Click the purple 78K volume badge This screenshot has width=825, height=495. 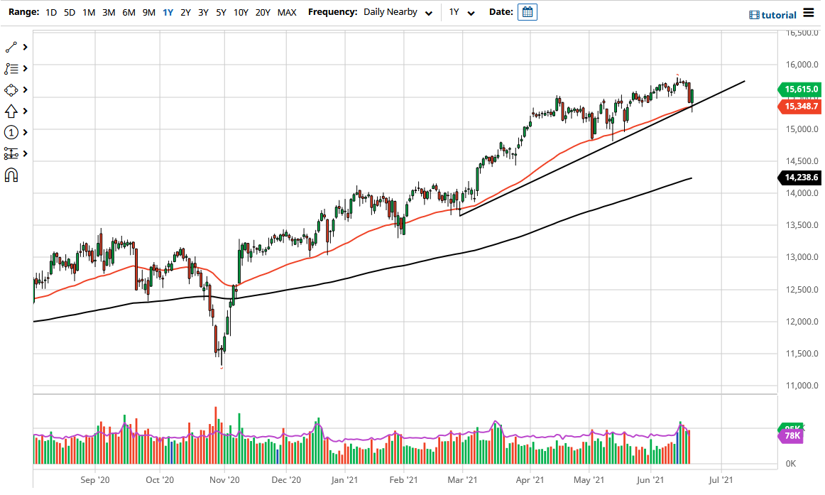coord(790,435)
